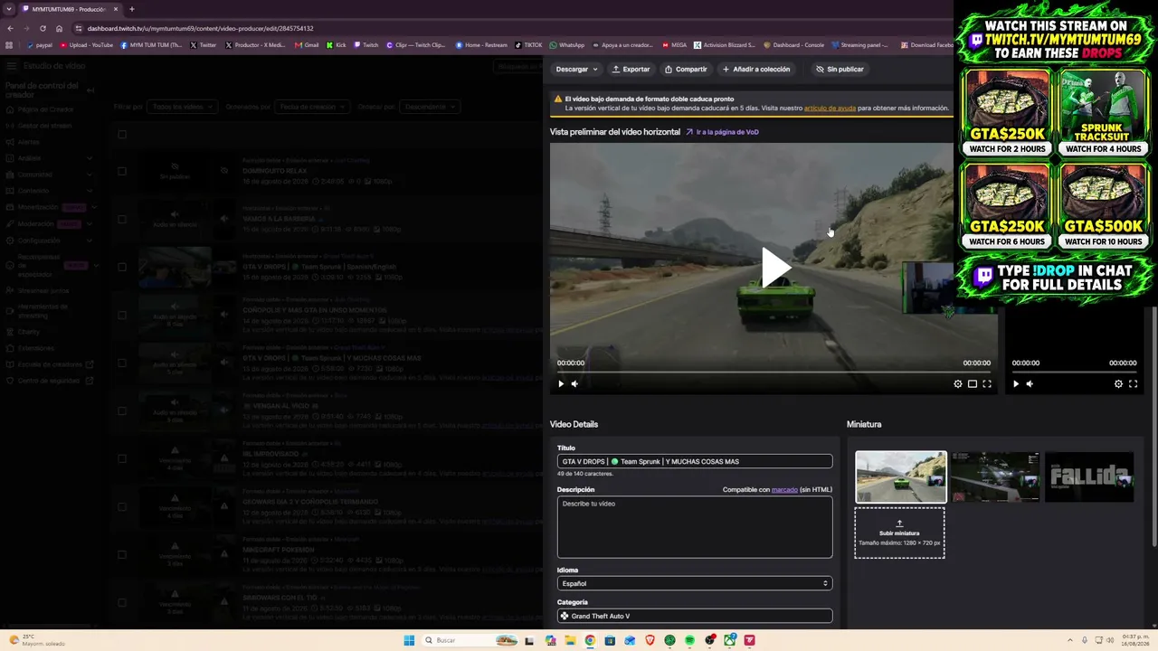This screenshot has width=1158, height=651.
Task: Select the FALLIDA thumbnail
Action: (1089, 476)
